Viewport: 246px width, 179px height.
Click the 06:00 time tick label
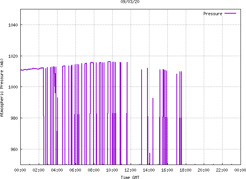click(x=75, y=170)
